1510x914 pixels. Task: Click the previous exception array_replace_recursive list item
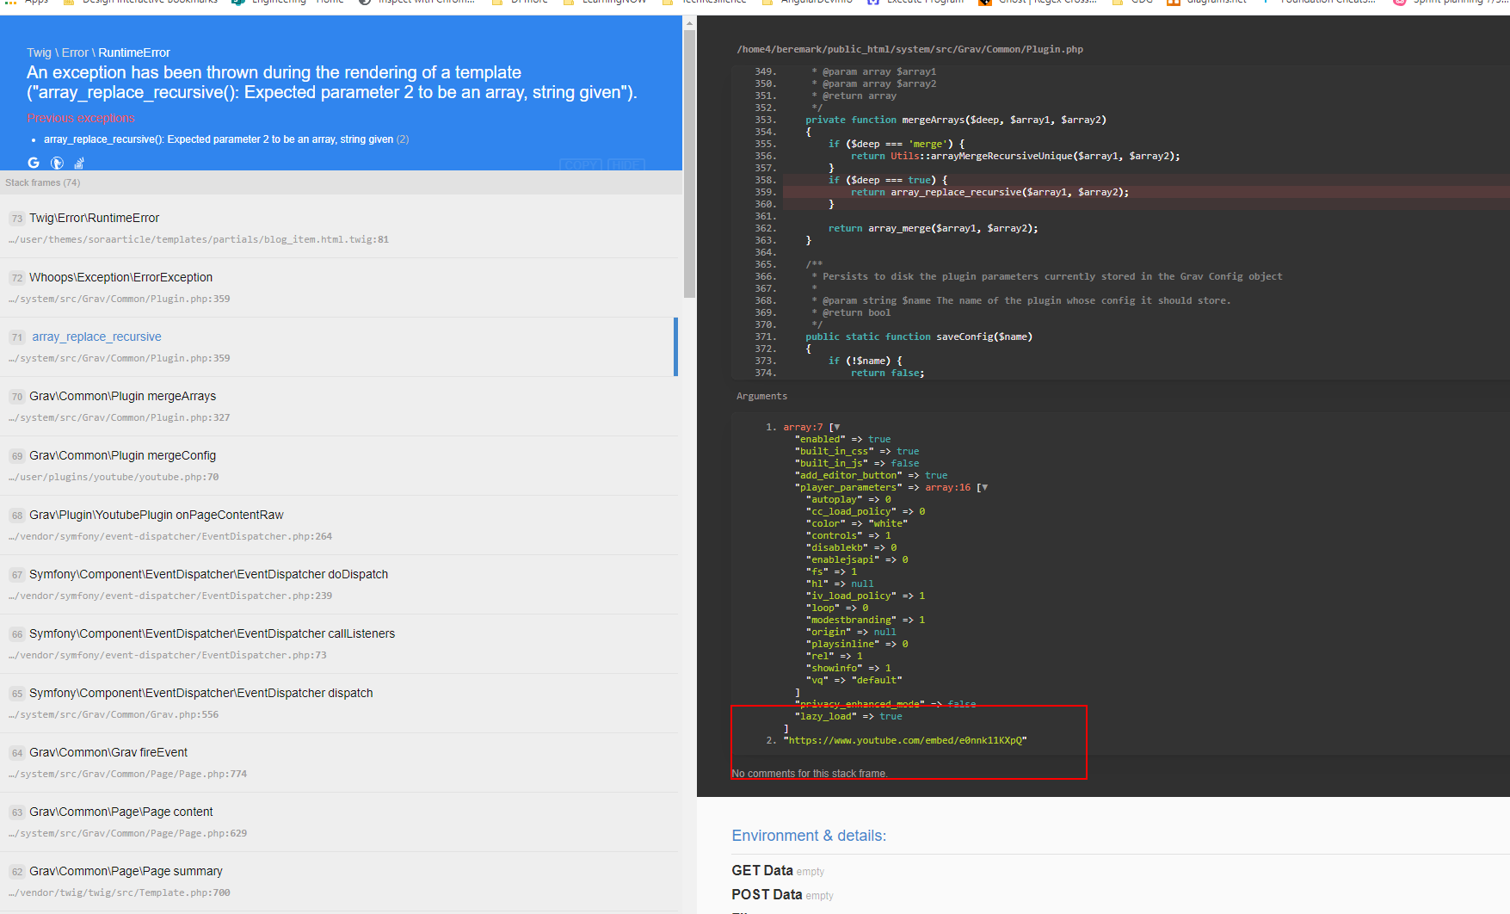[x=226, y=139]
